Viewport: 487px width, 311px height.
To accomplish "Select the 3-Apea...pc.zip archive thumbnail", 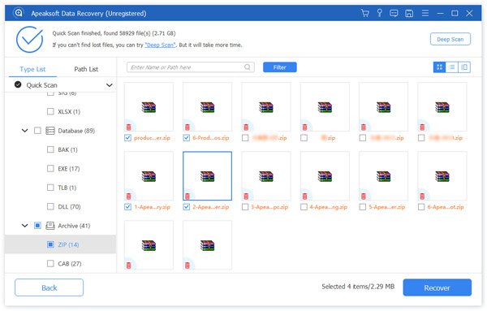I will (266, 176).
